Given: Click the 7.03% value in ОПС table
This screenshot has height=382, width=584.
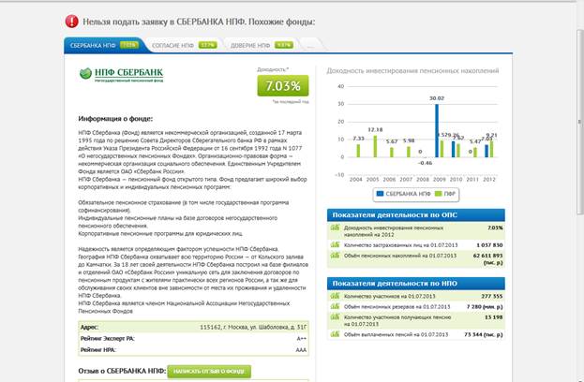Looking at the screenshot, I should click(x=495, y=228).
